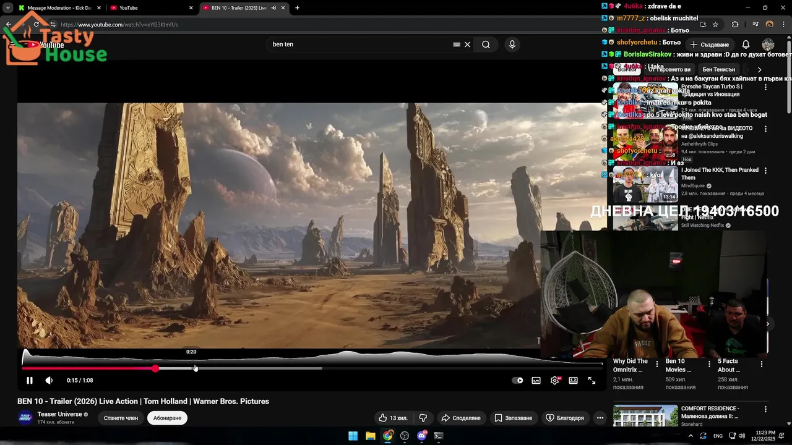Open the browser extensions puzzle icon
This screenshot has height=445, width=792.
[735, 25]
